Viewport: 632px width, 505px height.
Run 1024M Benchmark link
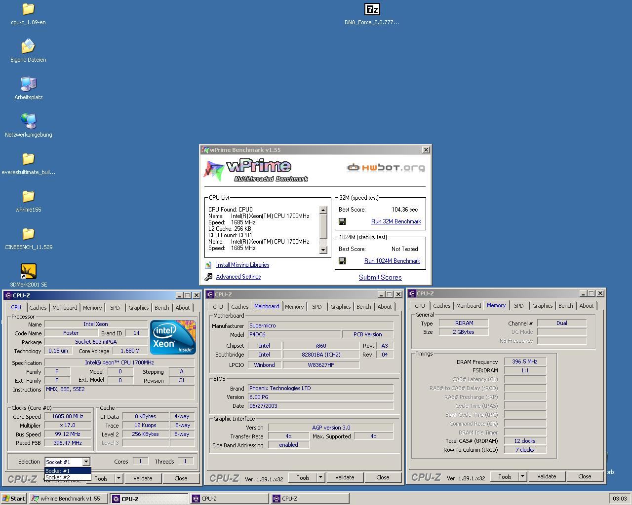pyautogui.click(x=392, y=261)
